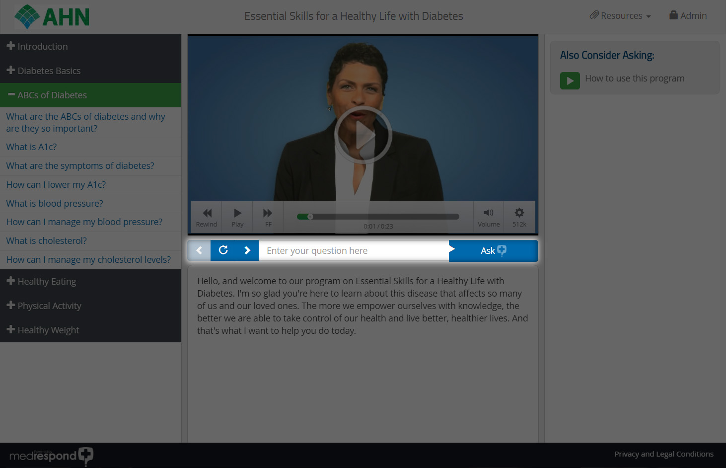Open the Resources dropdown menu
Image resolution: width=726 pixels, height=468 pixels.
[621, 16]
